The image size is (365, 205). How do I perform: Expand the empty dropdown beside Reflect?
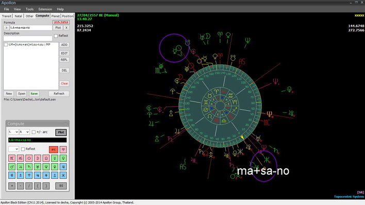[13, 149]
